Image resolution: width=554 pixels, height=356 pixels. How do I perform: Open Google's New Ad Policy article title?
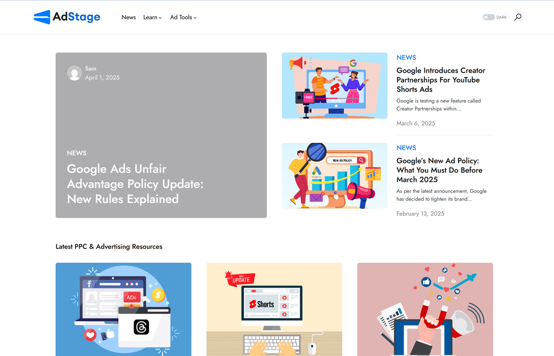[439, 170]
